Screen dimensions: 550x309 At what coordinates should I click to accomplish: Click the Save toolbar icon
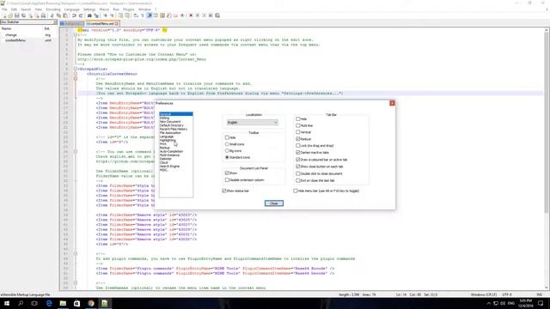(16, 15)
